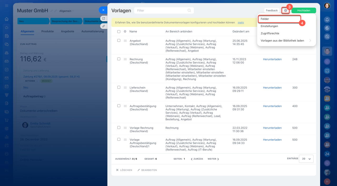Switch to the Produkte tab in the deal window
Screen dimensions: 337x186
(x=47, y=31)
